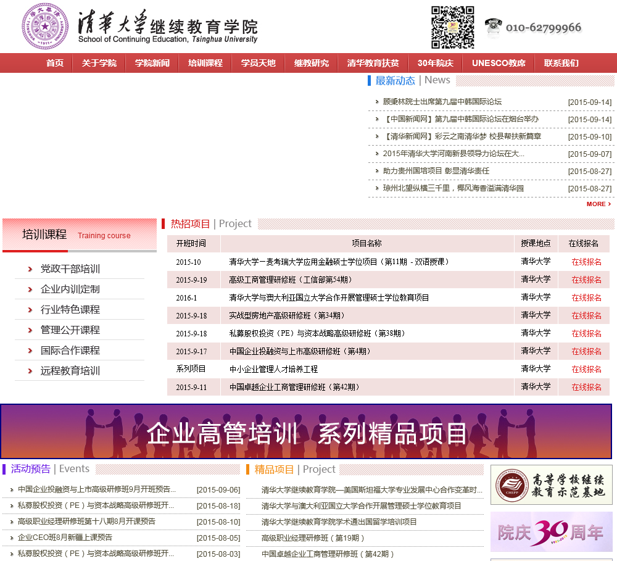Open 管理公开课程 sidebar item
Image resolution: width=617 pixels, height=561 pixels.
point(70,330)
